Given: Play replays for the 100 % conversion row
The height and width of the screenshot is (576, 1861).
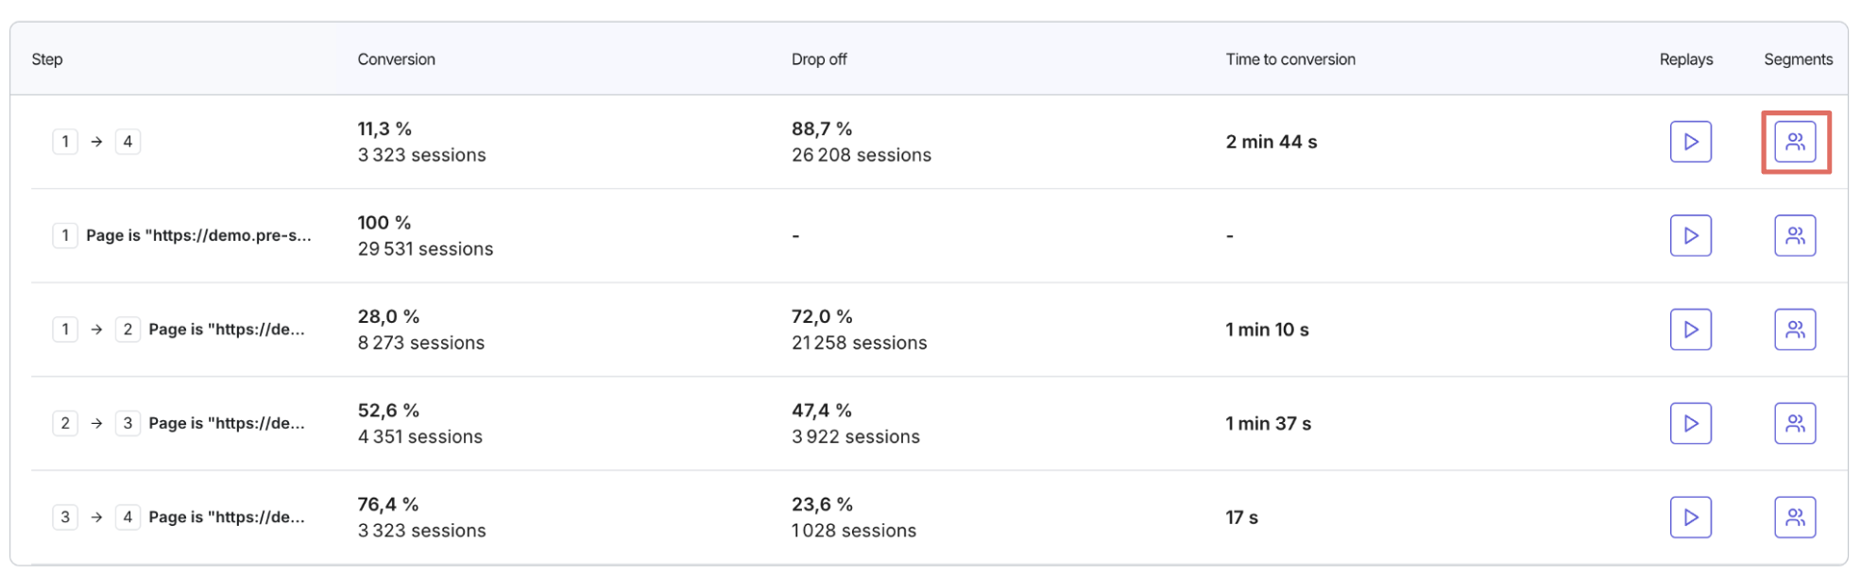Looking at the screenshot, I should coord(1690,235).
